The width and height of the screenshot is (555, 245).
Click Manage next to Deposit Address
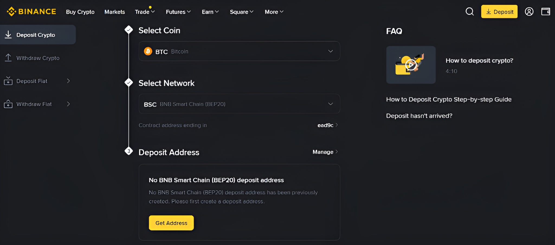tap(324, 152)
